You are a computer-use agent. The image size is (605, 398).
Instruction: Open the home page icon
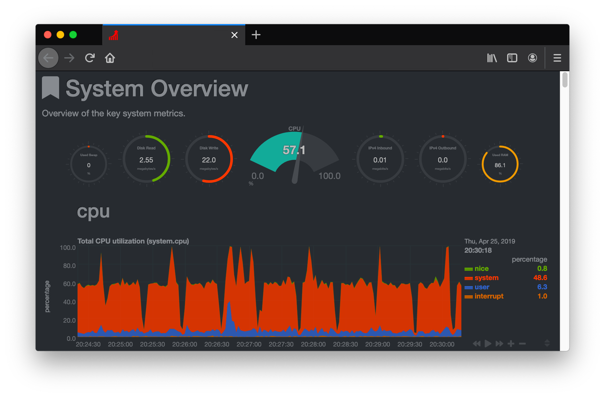pyautogui.click(x=110, y=58)
